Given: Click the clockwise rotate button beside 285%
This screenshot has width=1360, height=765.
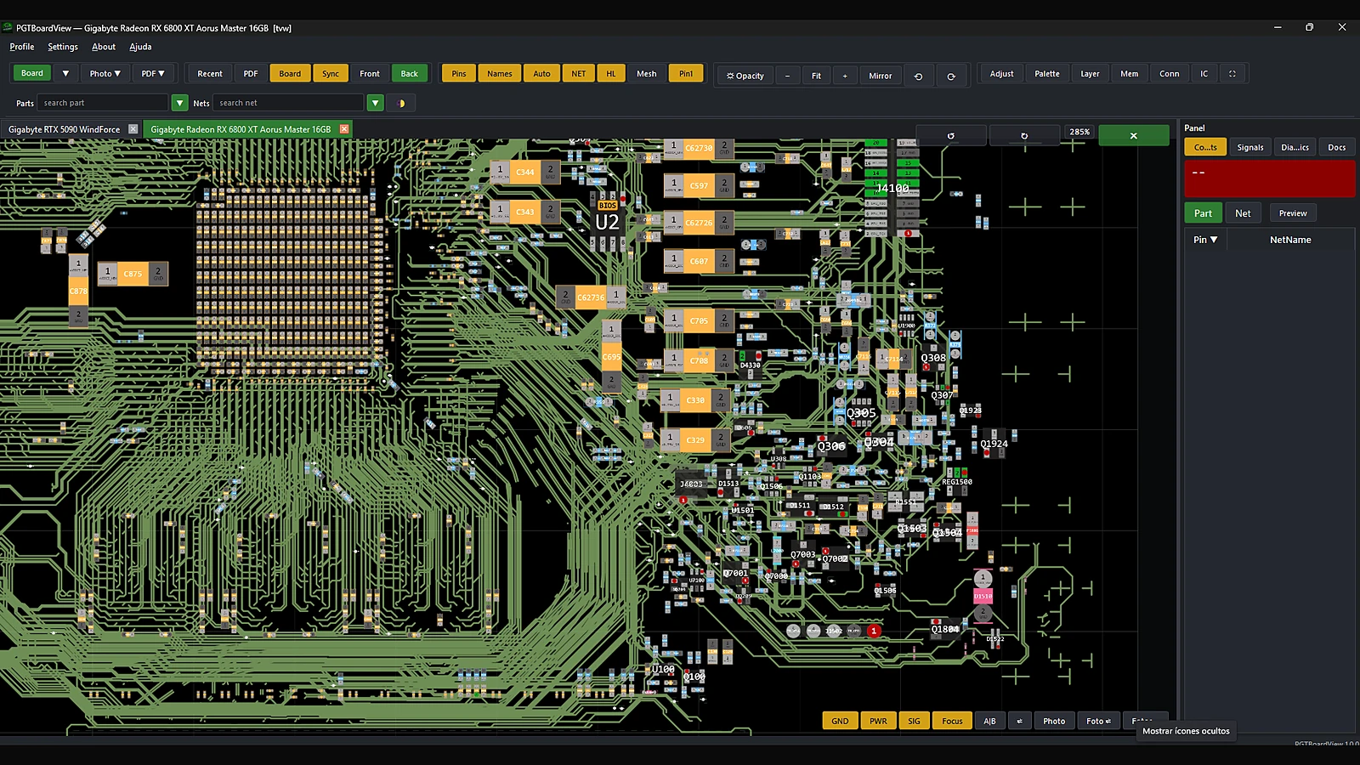Looking at the screenshot, I should point(1024,135).
